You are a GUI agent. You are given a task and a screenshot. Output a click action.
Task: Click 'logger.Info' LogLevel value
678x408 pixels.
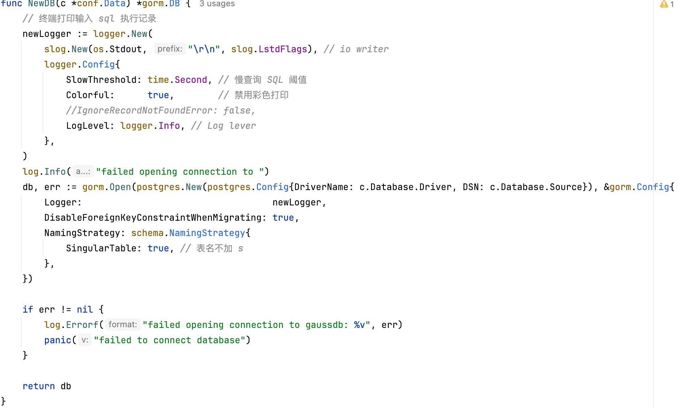(150, 126)
